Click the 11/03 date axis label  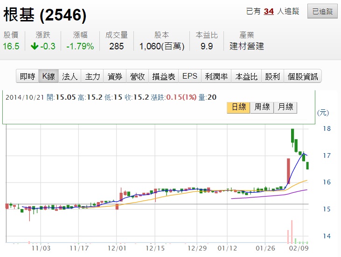pyautogui.click(x=41, y=248)
